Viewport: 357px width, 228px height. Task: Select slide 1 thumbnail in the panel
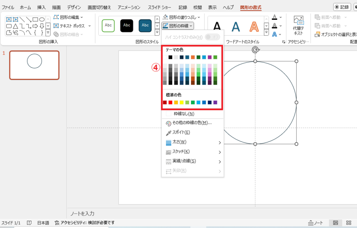point(35,65)
